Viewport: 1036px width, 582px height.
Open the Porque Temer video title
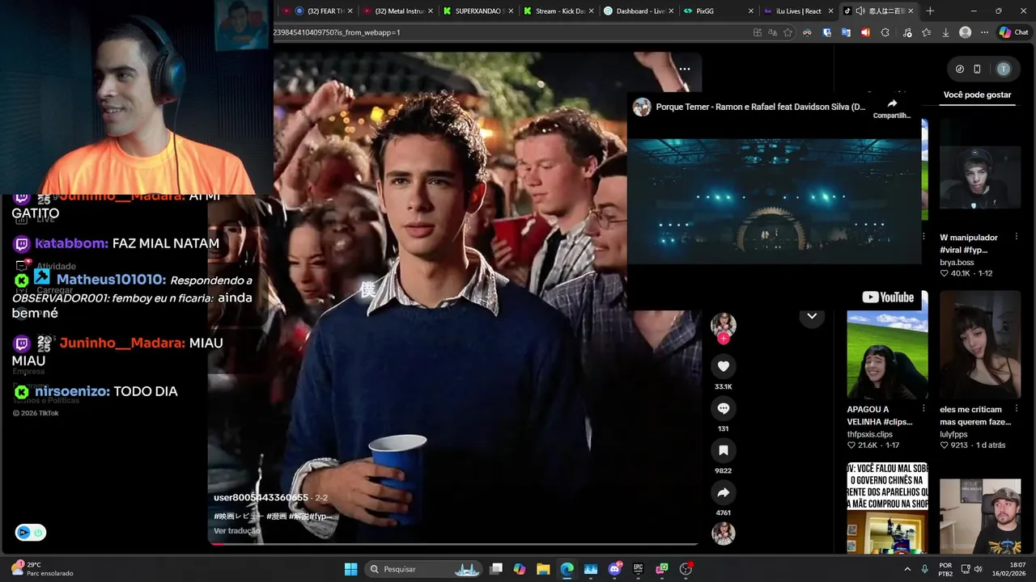coord(760,107)
